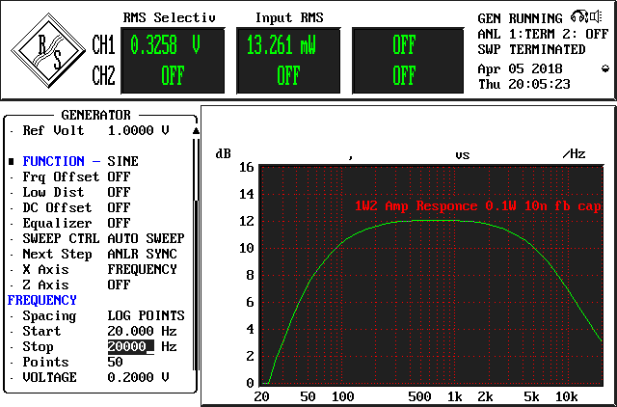Viewport: 617px width, 407px height.
Task: Click the generator panel vertical scrollbar
Action: click(196, 255)
